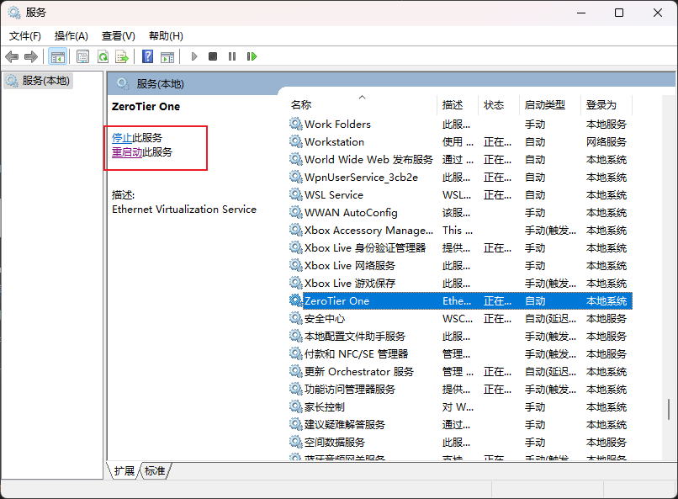Viewport: 678px width, 499px height.
Task: Open the 文件(F) menu
Action: (x=25, y=36)
